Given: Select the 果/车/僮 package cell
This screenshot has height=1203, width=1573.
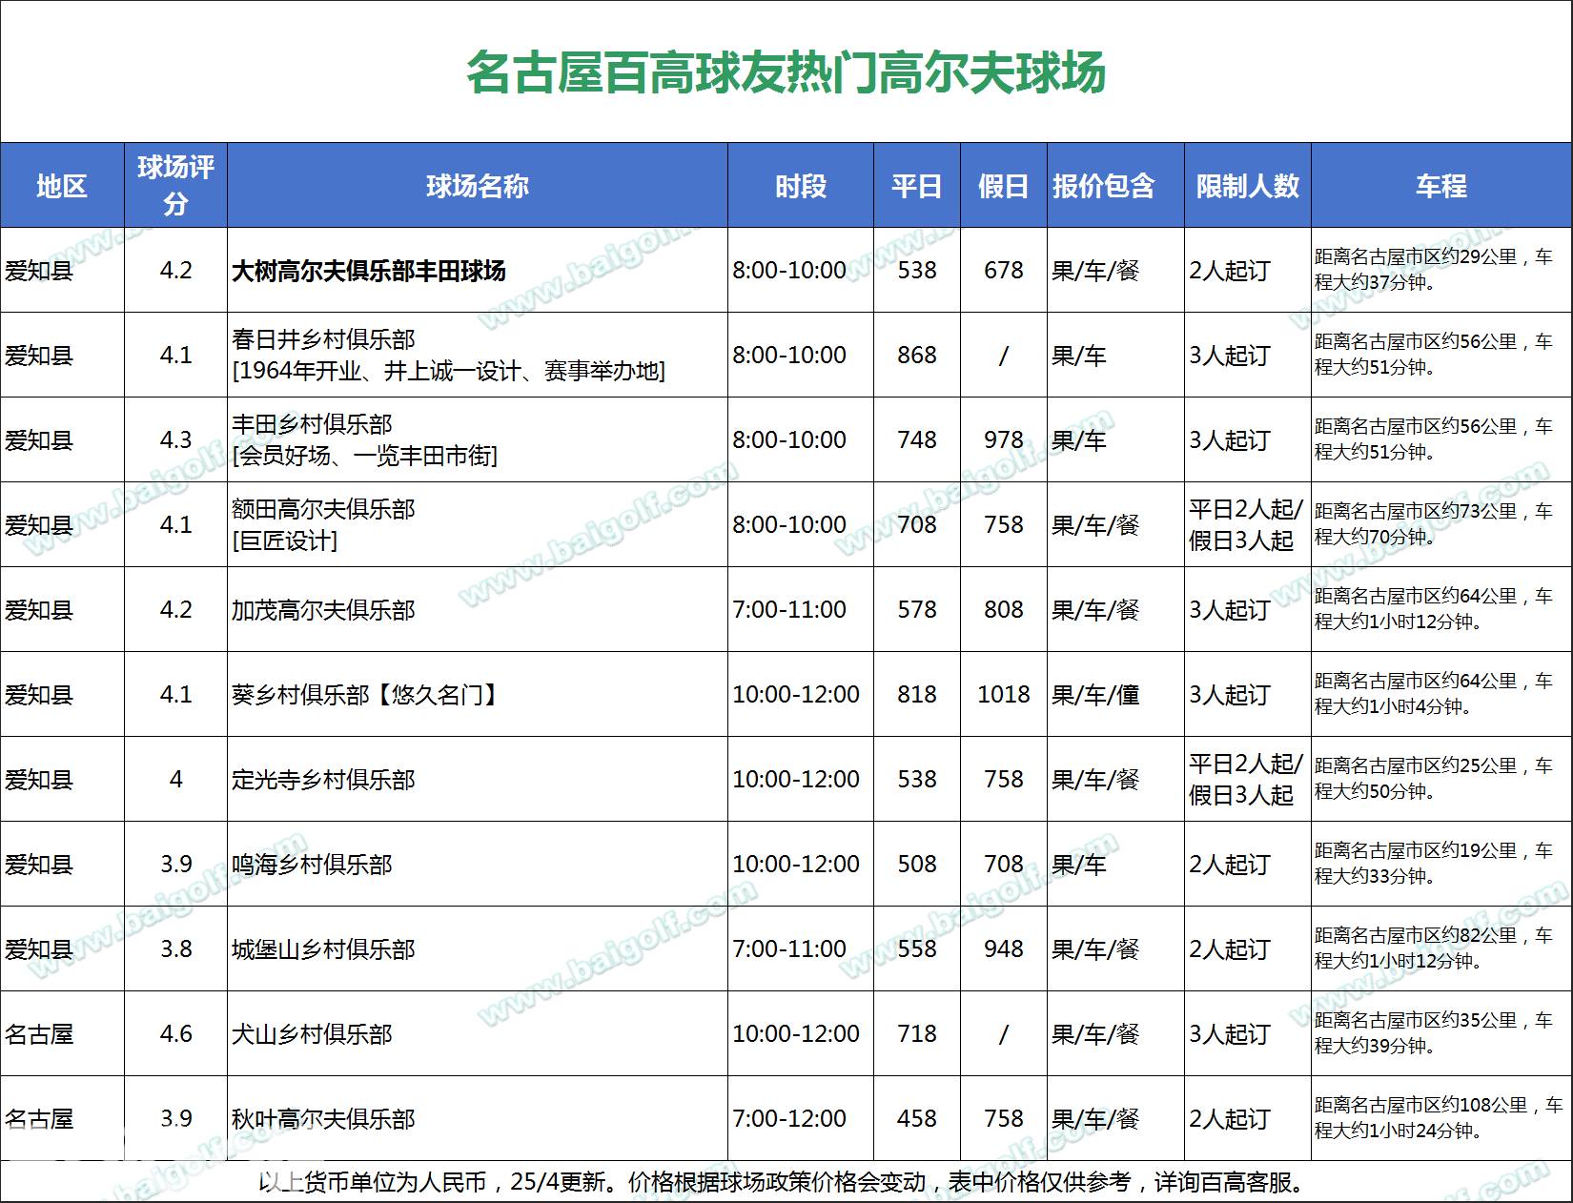Looking at the screenshot, I should 1095,694.
